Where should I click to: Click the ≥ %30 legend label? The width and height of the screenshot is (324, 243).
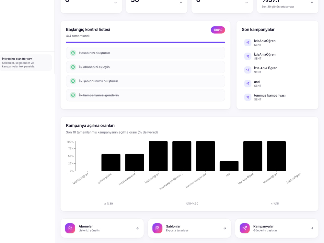click(109, 203)
